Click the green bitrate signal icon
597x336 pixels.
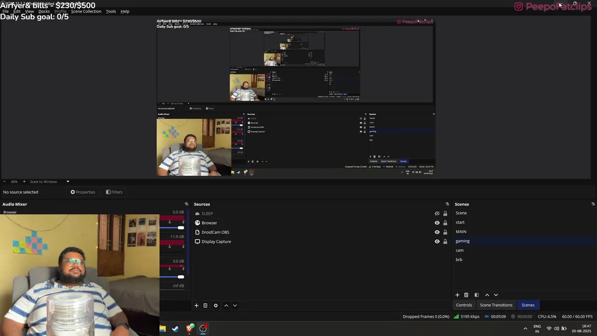click(456, 316)
